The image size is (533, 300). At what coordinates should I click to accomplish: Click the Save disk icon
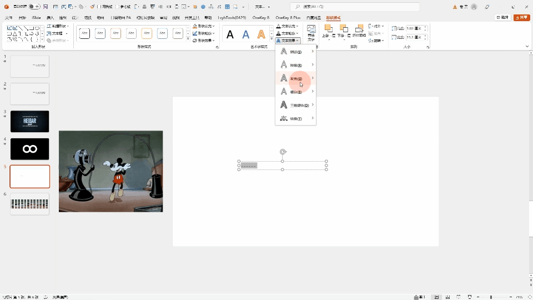(x=46, y=7)
